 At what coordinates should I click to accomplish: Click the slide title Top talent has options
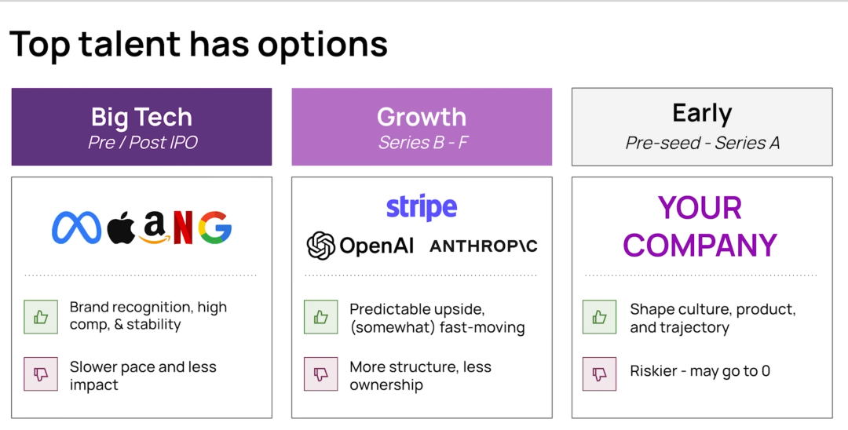click(x=199, y=44)
